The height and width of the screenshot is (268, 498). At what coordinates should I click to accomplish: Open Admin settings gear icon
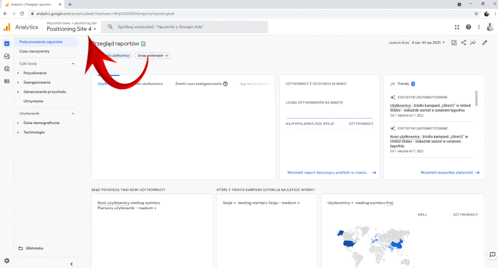click(7, 261)
